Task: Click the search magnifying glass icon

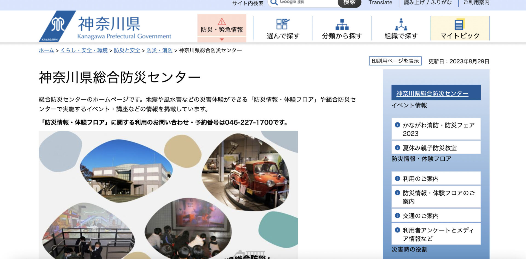Action: [x=274, y=3]
